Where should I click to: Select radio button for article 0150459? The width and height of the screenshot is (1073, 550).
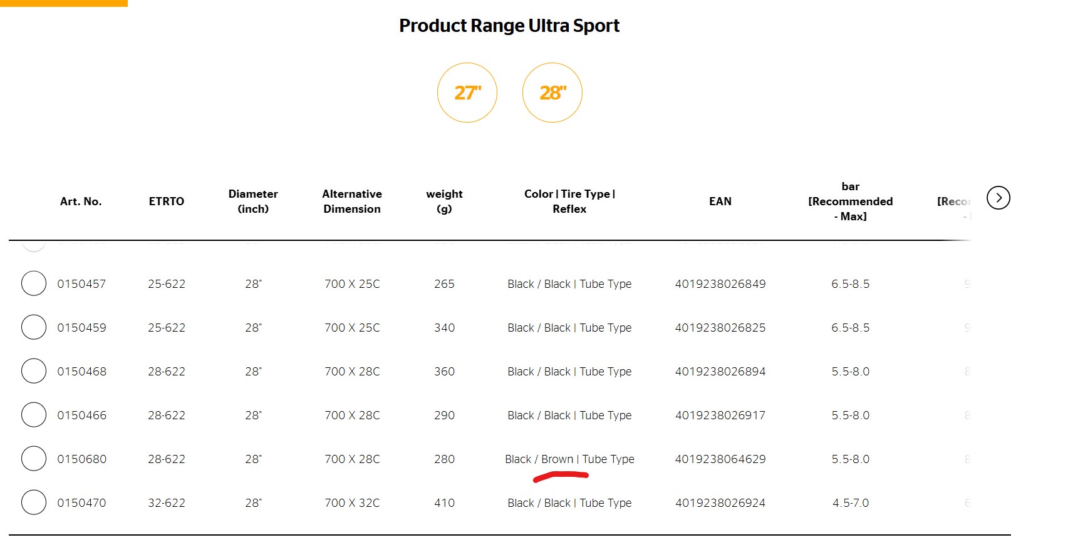coord(34,327)
